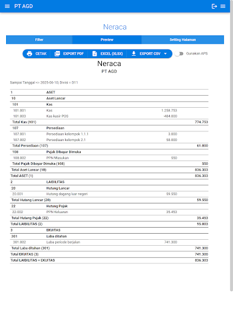The image size is (233, 310).
Task: Toggle the Gunakan APS switch
Action: click(x=179, y=54)
